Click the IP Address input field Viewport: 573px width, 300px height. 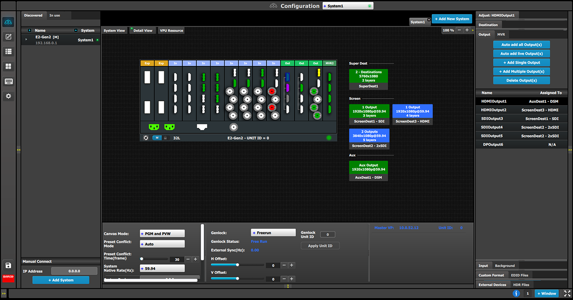pyautogui.click(x=74, y=271)
